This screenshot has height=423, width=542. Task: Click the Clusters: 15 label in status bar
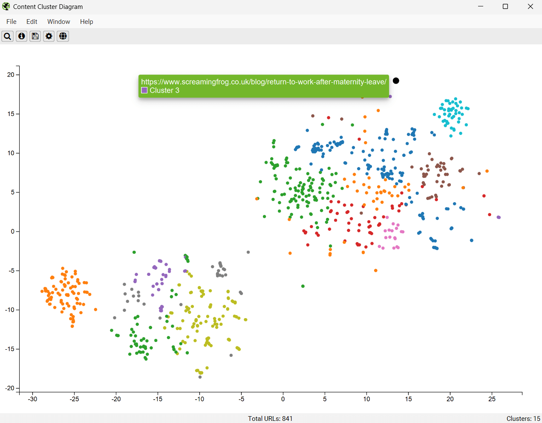pos(524,418)
